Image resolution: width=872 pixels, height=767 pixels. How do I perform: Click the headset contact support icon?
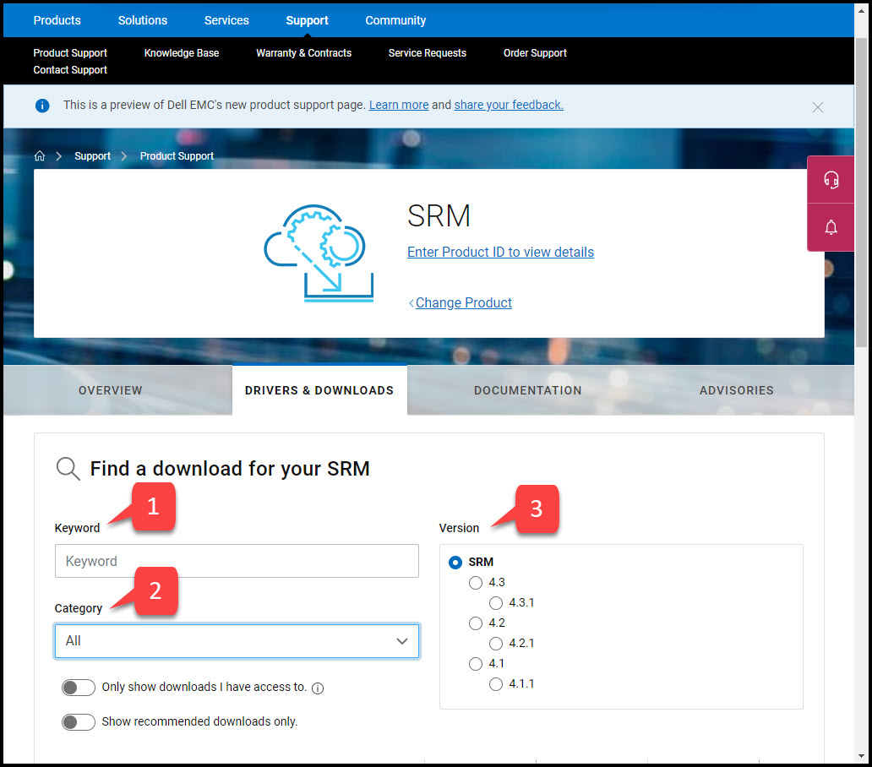coord(831,180)
